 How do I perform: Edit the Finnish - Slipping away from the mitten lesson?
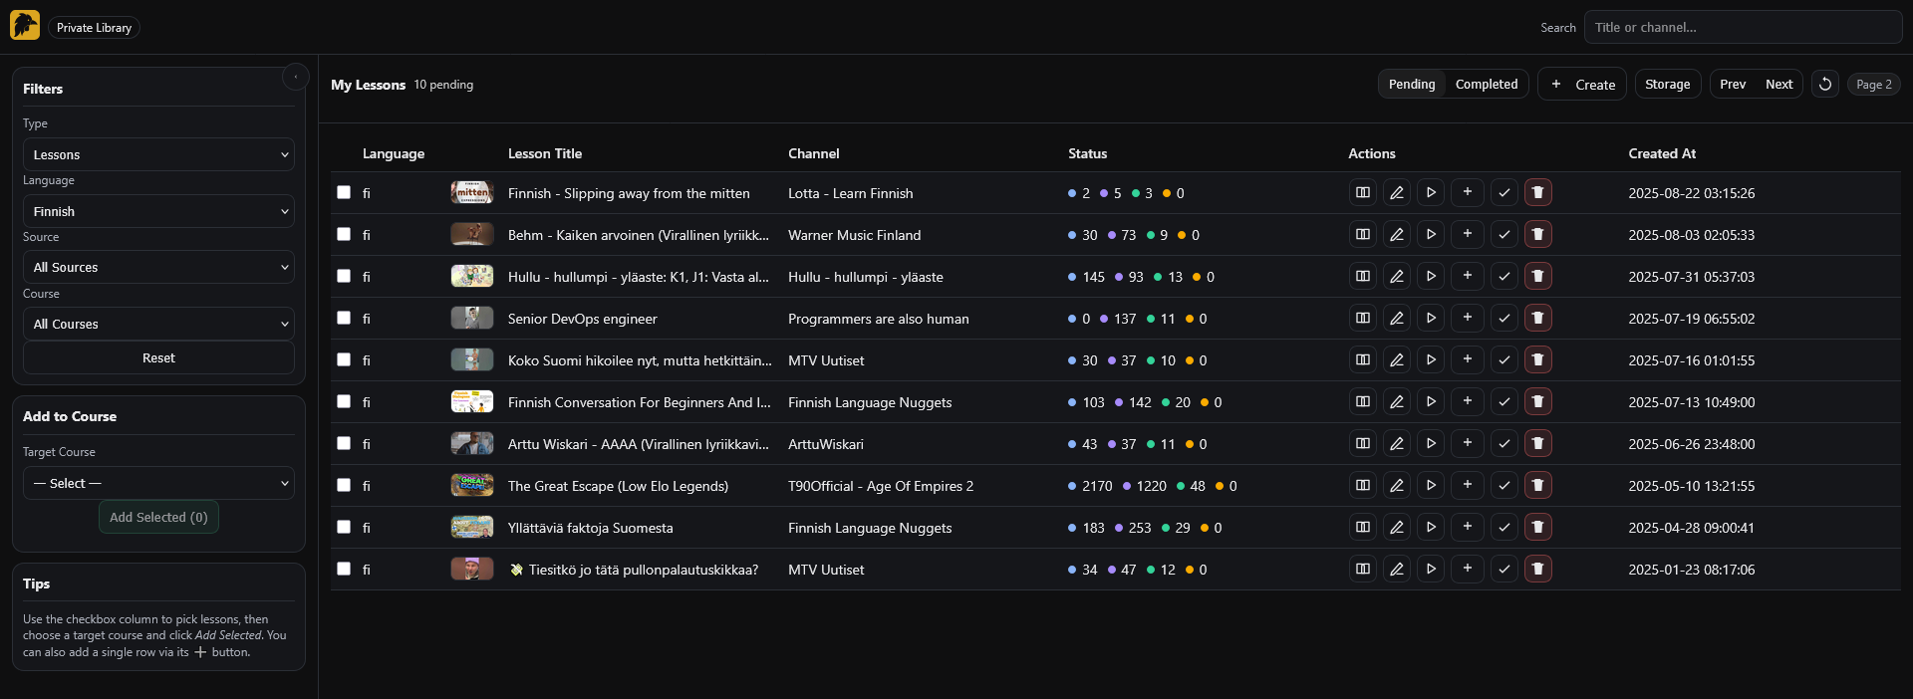pyautogui.click(x=1397, y=192)
